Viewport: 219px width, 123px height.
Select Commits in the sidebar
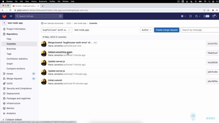point(19,44)
